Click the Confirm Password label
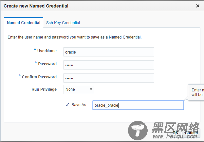Viewport: 204px width, 142px height. pos(39,77)
